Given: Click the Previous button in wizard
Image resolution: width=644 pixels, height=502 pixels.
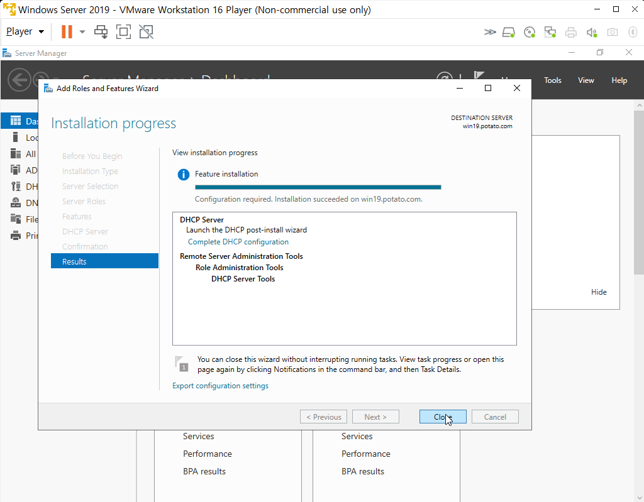Looking at the screenshot, I should (x=324, y=417).
